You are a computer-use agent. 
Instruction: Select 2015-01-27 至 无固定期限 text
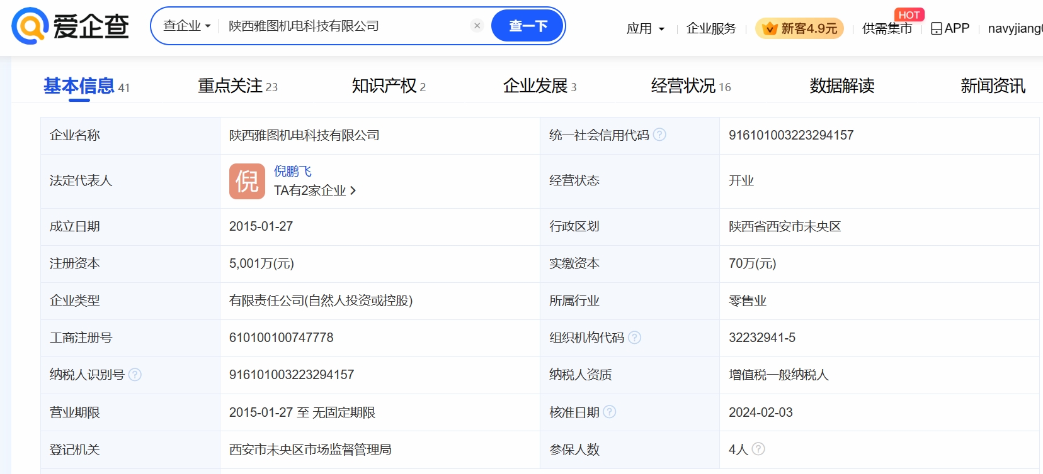(x=302, y=412)
